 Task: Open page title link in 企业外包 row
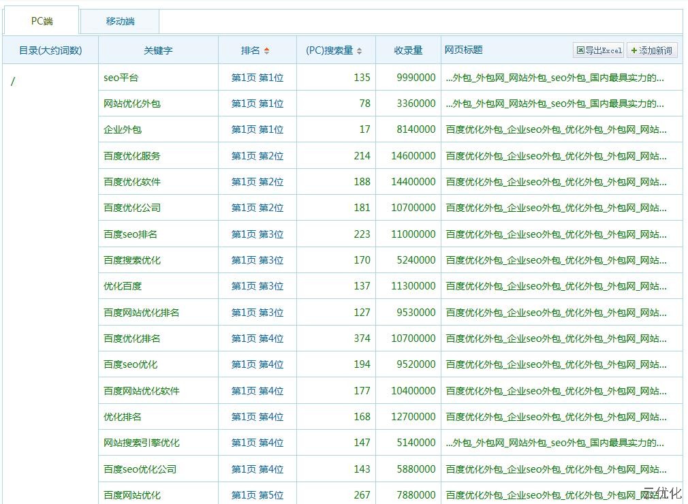557,129
